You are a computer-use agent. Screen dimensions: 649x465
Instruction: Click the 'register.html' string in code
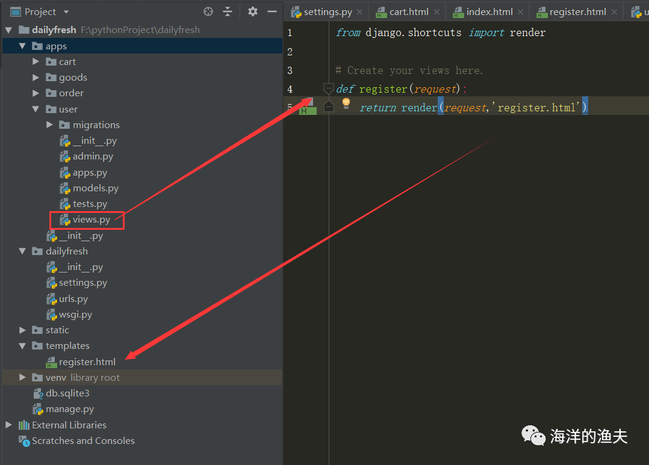pos(536,108)
